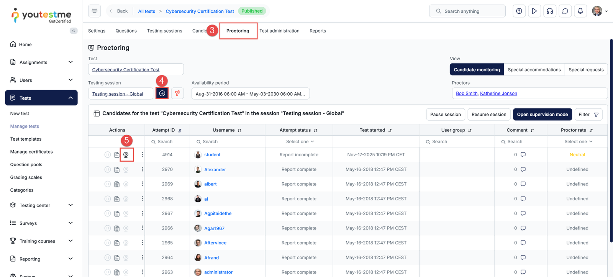
Task: Open the Reports tab
Action: pyautogui.click(x=318, y=31)
